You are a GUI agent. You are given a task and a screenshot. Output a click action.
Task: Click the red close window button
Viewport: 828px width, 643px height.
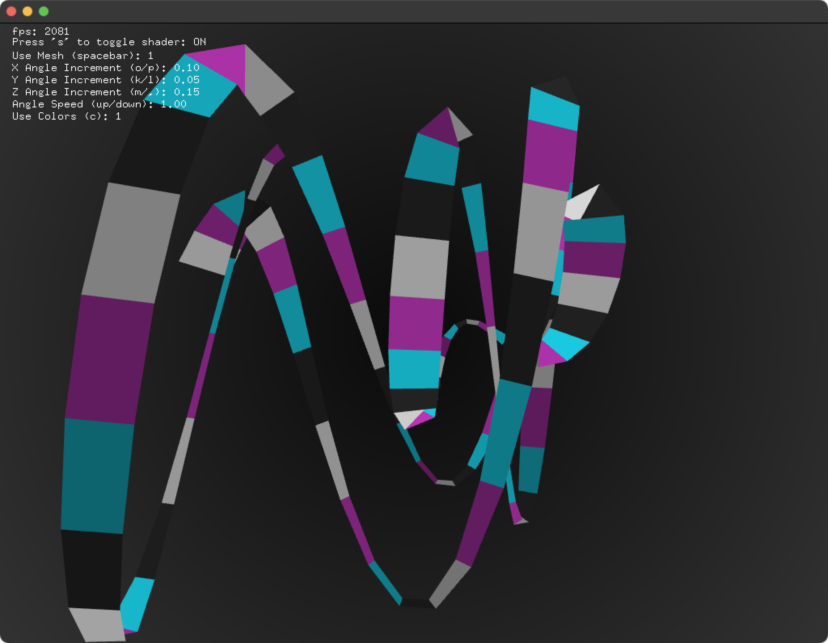(11, 11)
